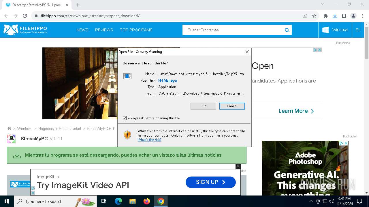This screenshot has width=369, height=207.
Task: Open the What's the risk? link
Action: [x=149, y=140]
